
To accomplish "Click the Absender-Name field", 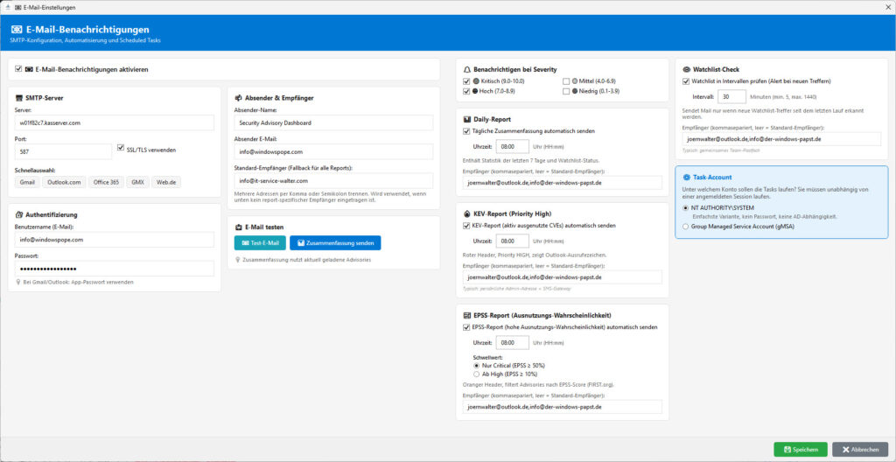I will [333, 122].
